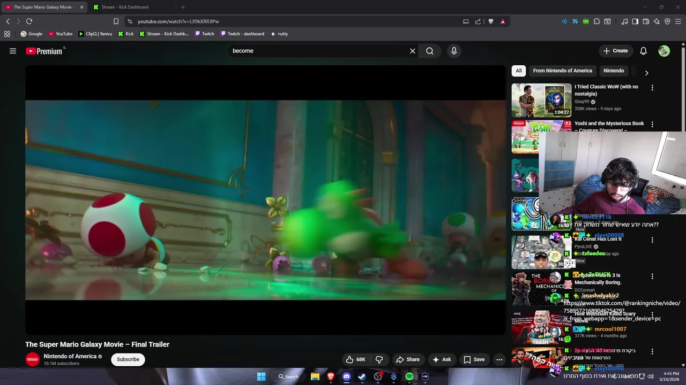686x385 pixels.
Task: Open Brave Shields lion icon
Action: coord(490,21)
